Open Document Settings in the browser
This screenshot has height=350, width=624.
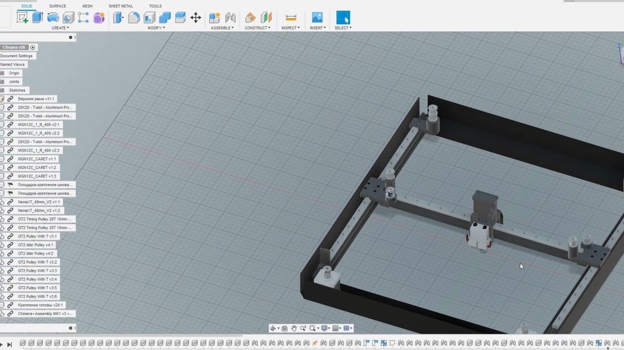[17, 56]
